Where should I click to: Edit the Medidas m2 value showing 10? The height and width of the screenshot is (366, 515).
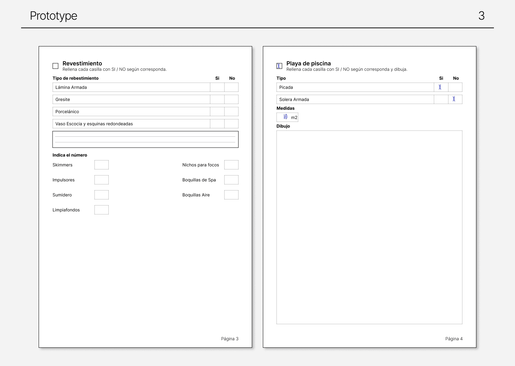(x=285, y=117)
